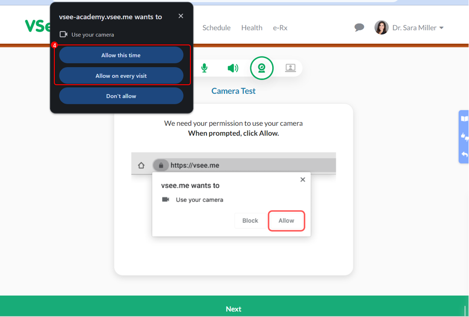Image resolution: width=469 pixels, height=317 pixels.
Task: Click the greyed-out laptop video preview icon
Action: coord(291,68)
